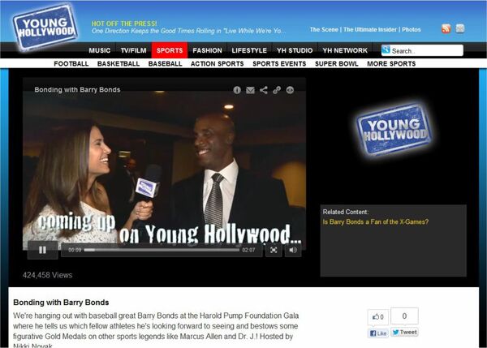487x348 pixels.
Task: Email the video via envelope icon
Action: pos(250,90)
